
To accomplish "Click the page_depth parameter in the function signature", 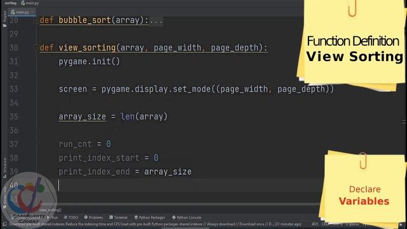I will coord(235,48).
